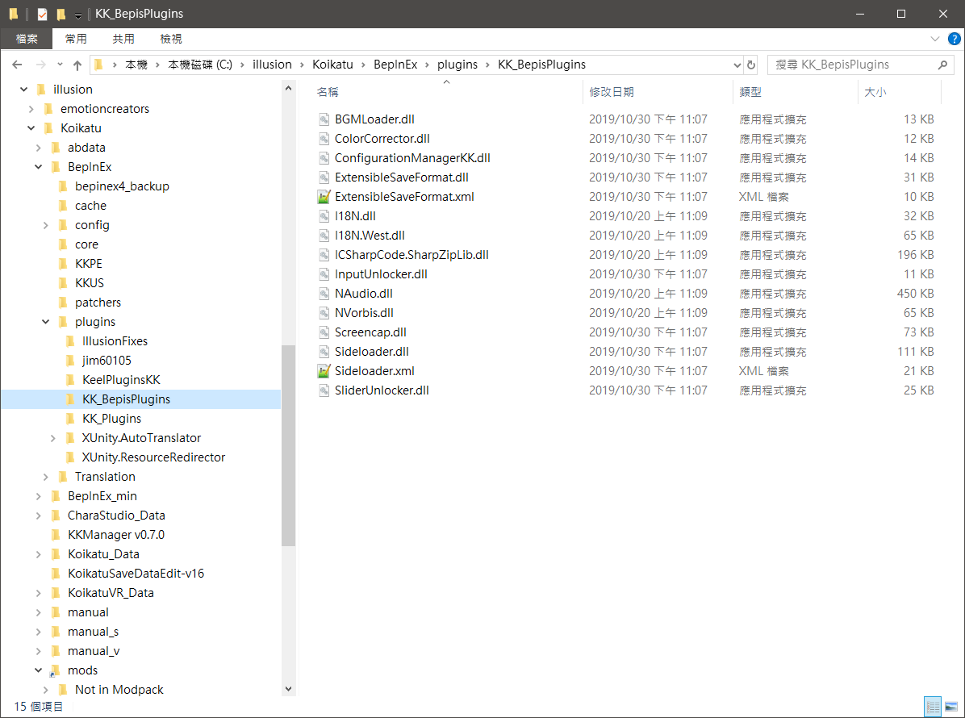The image size is (965, 718).
Task: Open recent locations dropdown arrow
Action: (x=60, y=65)
